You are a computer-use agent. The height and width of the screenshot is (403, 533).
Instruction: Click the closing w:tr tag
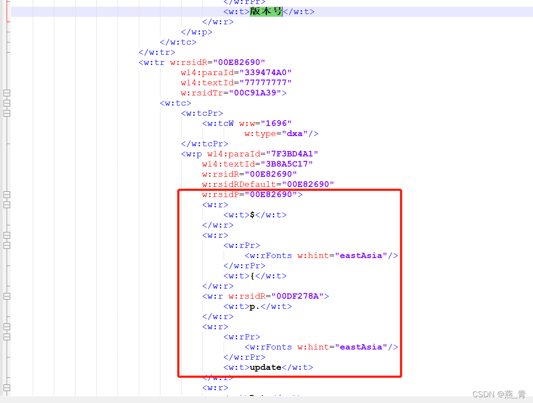point(157,52)
